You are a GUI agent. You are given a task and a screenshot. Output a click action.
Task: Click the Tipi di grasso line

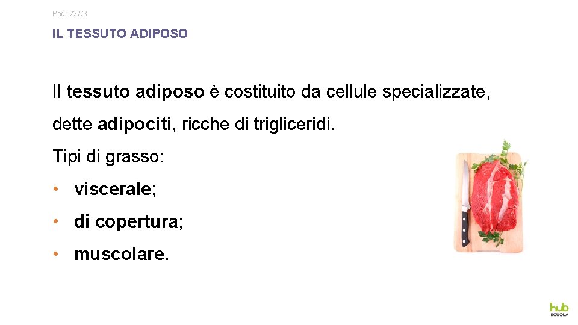click(x=108, y=157)
